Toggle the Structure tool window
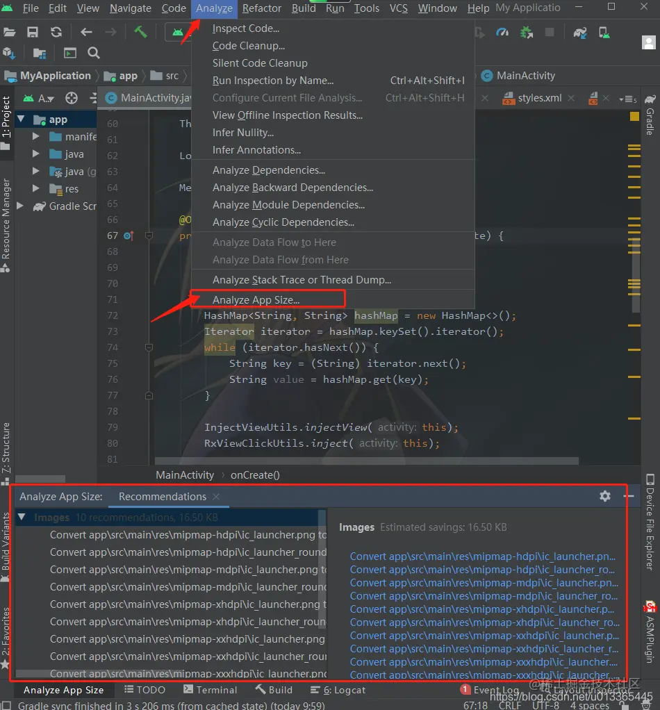 [6, 453]
